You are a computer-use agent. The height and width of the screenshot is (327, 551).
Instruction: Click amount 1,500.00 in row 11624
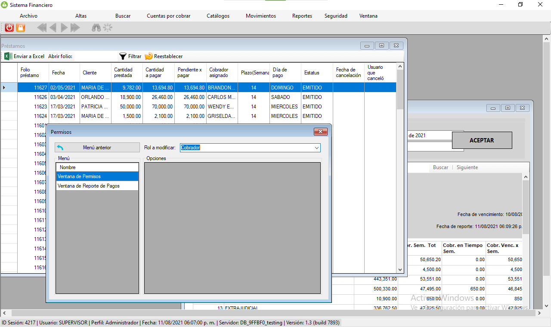127,116
